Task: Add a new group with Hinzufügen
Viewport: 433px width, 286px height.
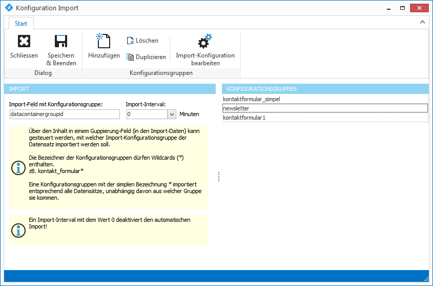Action: point(104,41)
